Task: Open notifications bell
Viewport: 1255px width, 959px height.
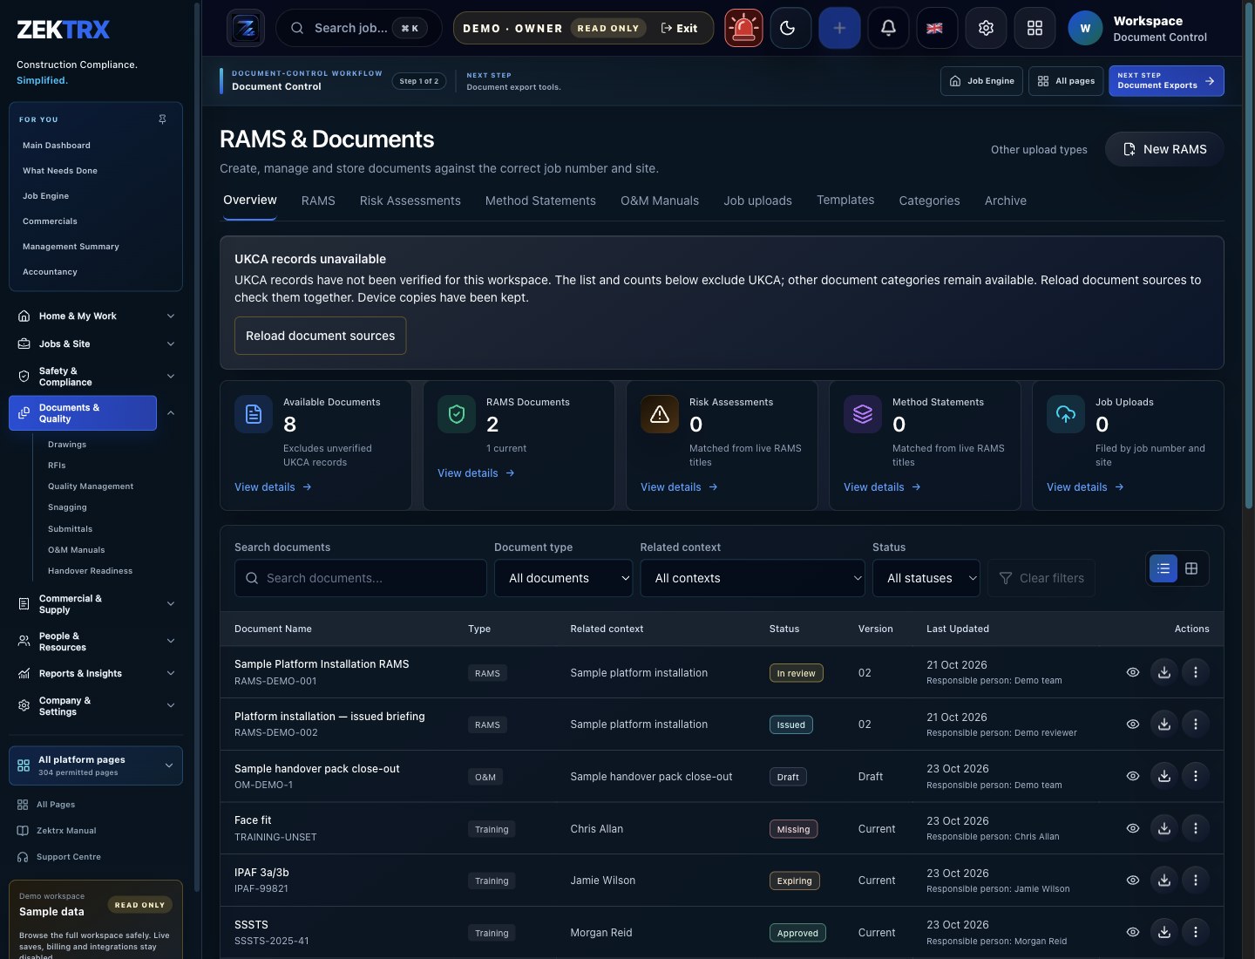Action: click(888, 28)
